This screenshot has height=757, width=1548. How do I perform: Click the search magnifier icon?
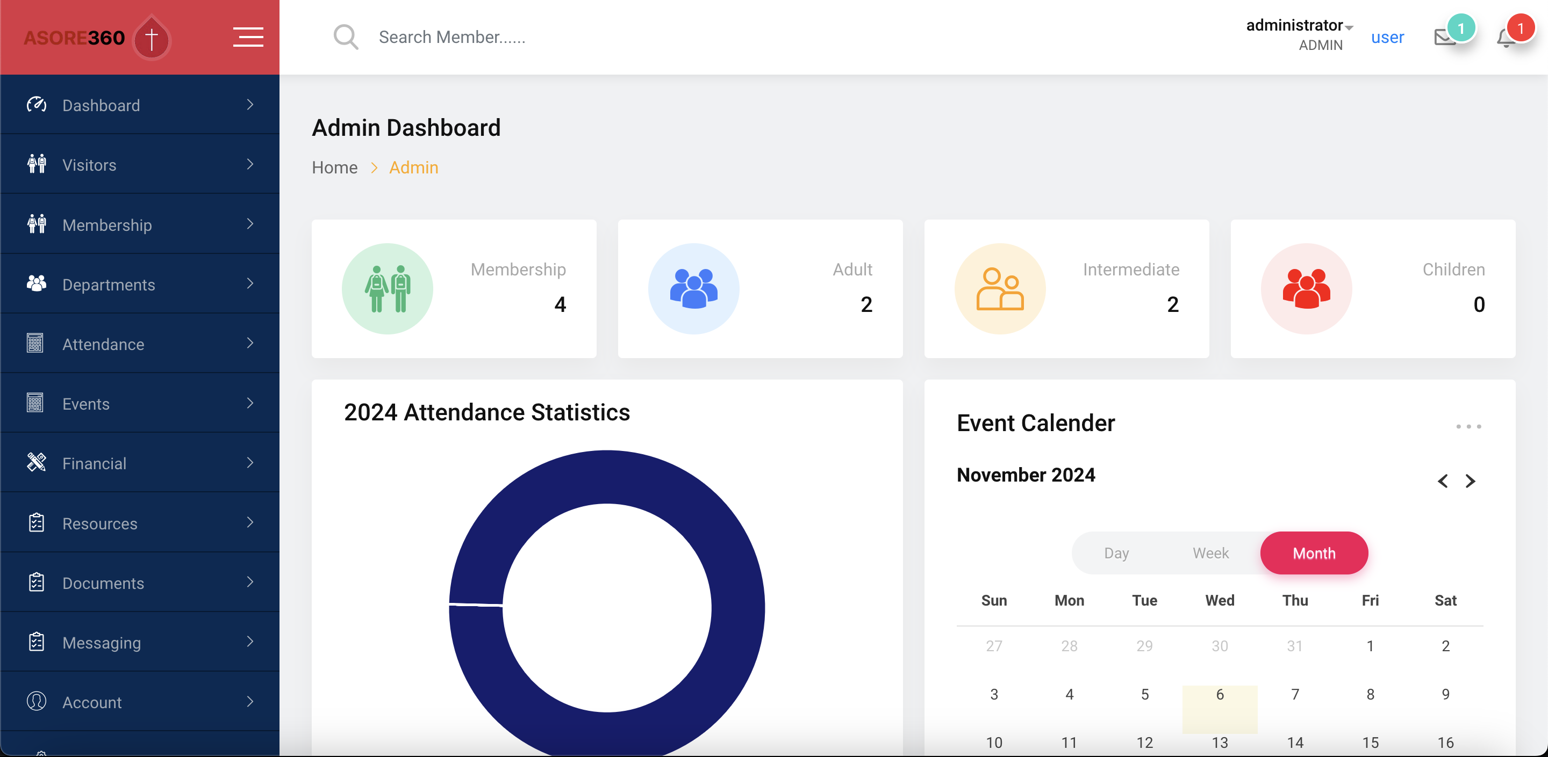(x=346, y=37)
